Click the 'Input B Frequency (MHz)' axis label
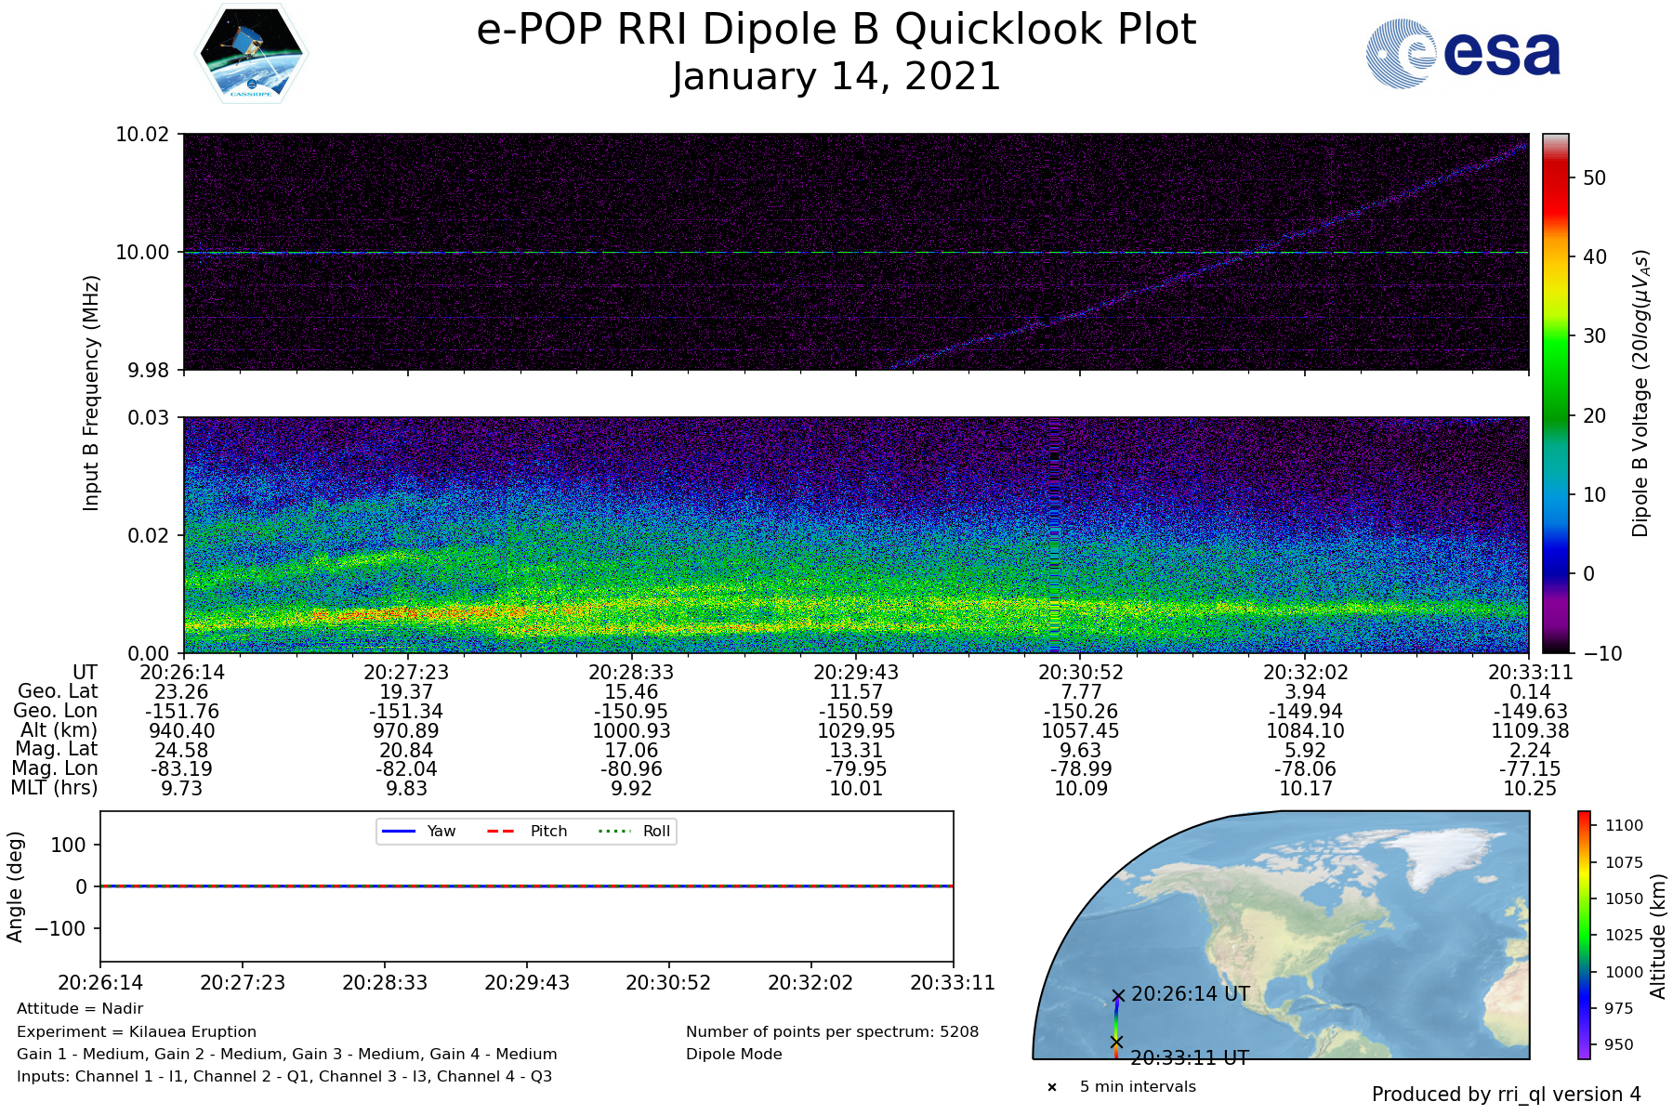 tap(91, 393)
